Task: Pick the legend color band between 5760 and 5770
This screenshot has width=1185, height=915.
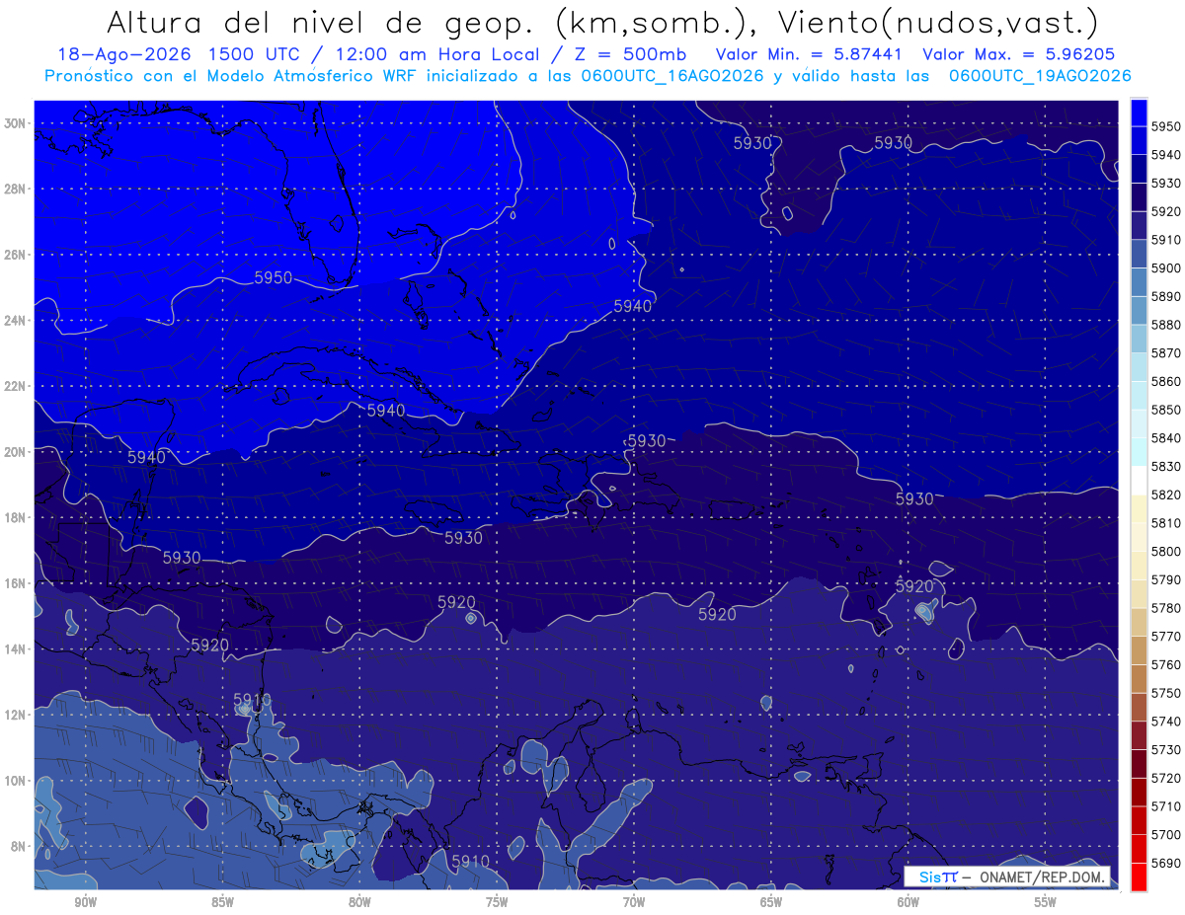Action: pos(1139,649)
